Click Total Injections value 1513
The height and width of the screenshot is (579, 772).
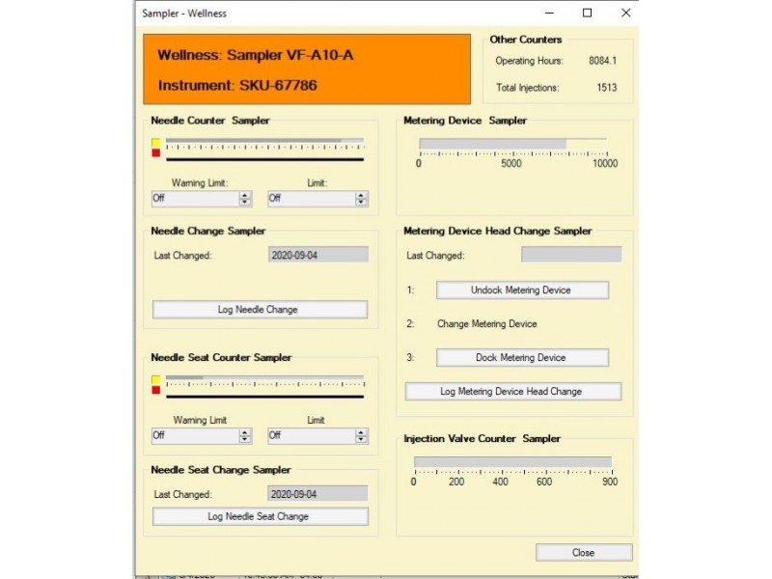tap(607, 88)
